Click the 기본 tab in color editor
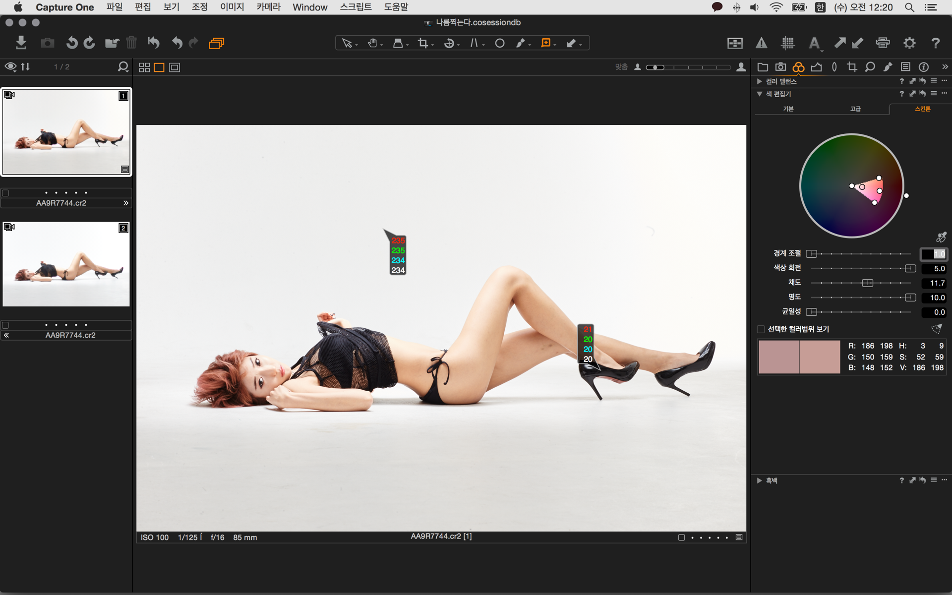The width and height of the screenshot is (952, 595). 788,109
